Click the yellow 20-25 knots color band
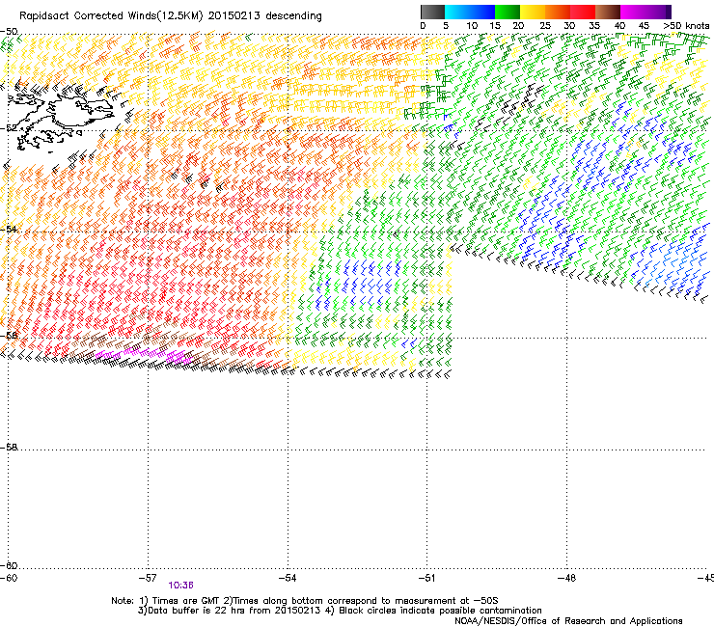 [533, 12]
